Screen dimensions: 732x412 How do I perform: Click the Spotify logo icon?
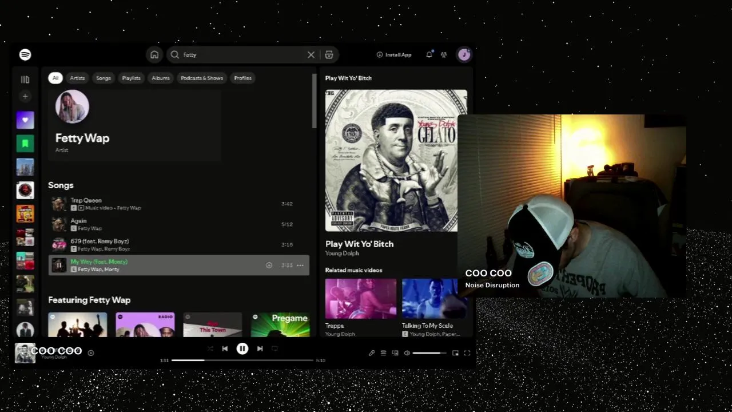point(25,54)
